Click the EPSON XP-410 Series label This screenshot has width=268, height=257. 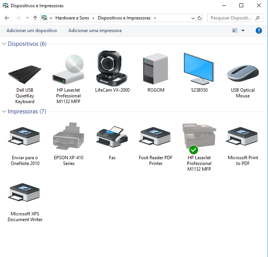click(69, 160)
